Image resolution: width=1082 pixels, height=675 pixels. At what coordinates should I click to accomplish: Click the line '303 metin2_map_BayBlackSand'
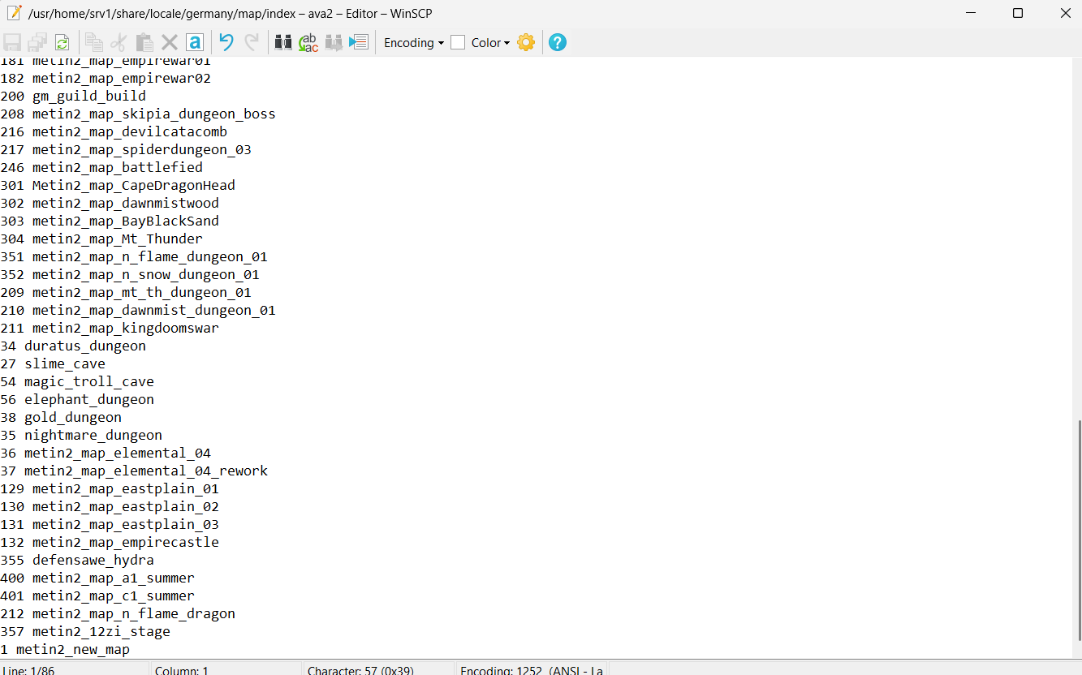110,221
